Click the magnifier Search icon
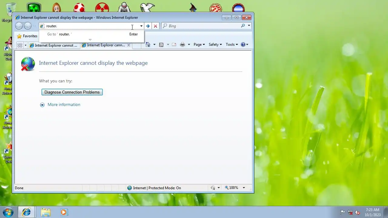 tap(243, 26)
